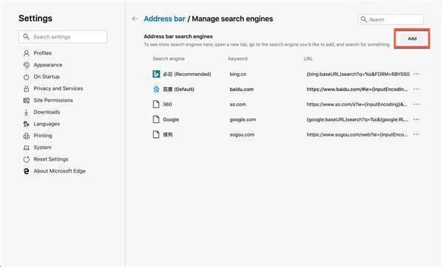
Task: Click the Bing search engine icon
Action: coord(156,74)
